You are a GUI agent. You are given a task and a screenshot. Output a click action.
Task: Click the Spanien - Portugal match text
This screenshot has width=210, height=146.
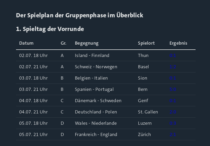94,89
